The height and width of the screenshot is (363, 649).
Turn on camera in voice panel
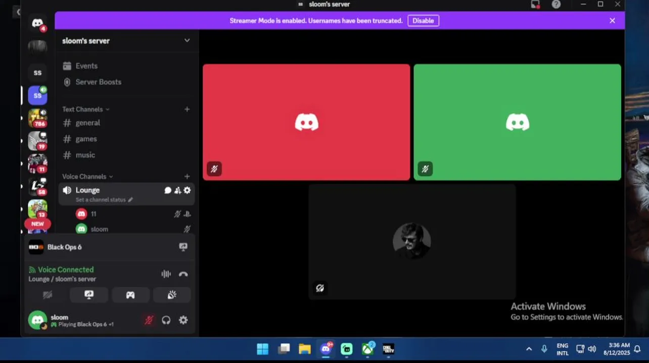pyautogui.click(x=48, y=295)
